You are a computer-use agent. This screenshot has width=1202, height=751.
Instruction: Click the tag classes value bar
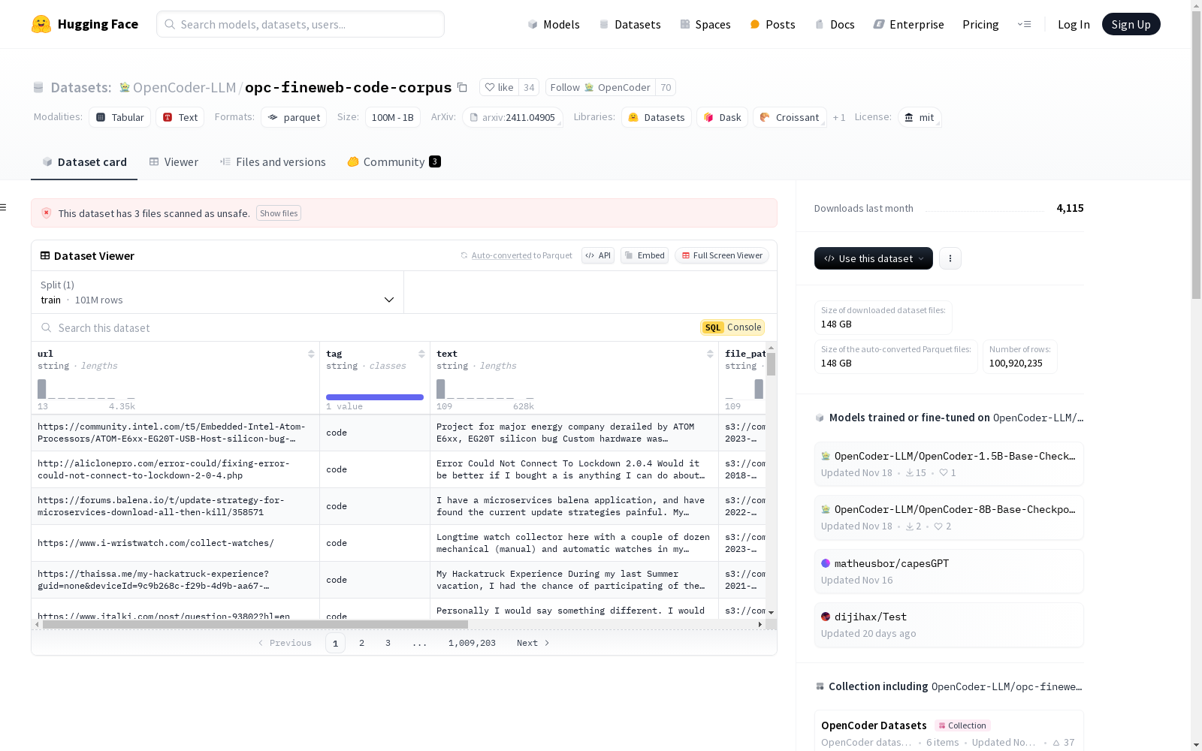click(x=375, y=397)
